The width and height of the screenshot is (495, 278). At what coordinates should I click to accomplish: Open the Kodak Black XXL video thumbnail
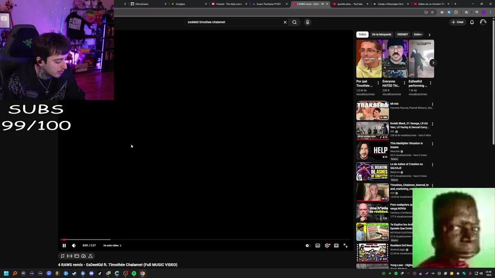click(372, 131)
